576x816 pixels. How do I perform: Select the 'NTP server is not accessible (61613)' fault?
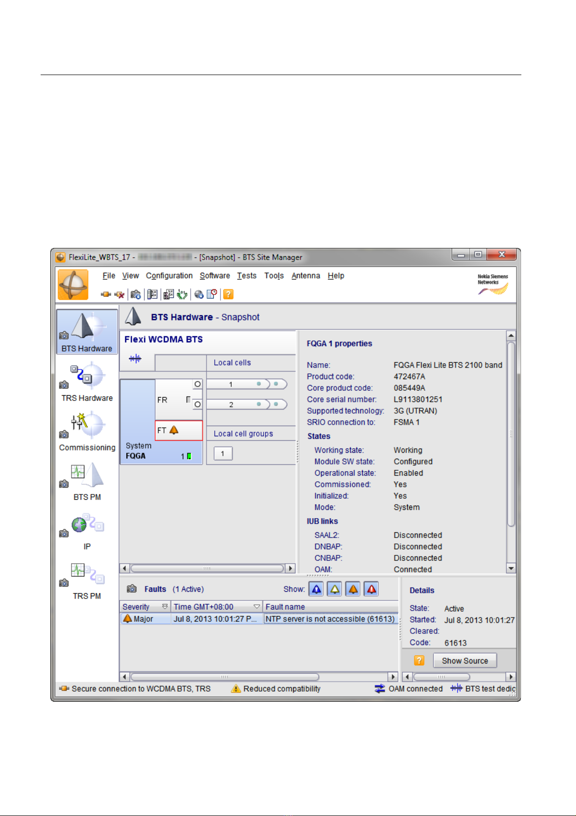(330, 619)
